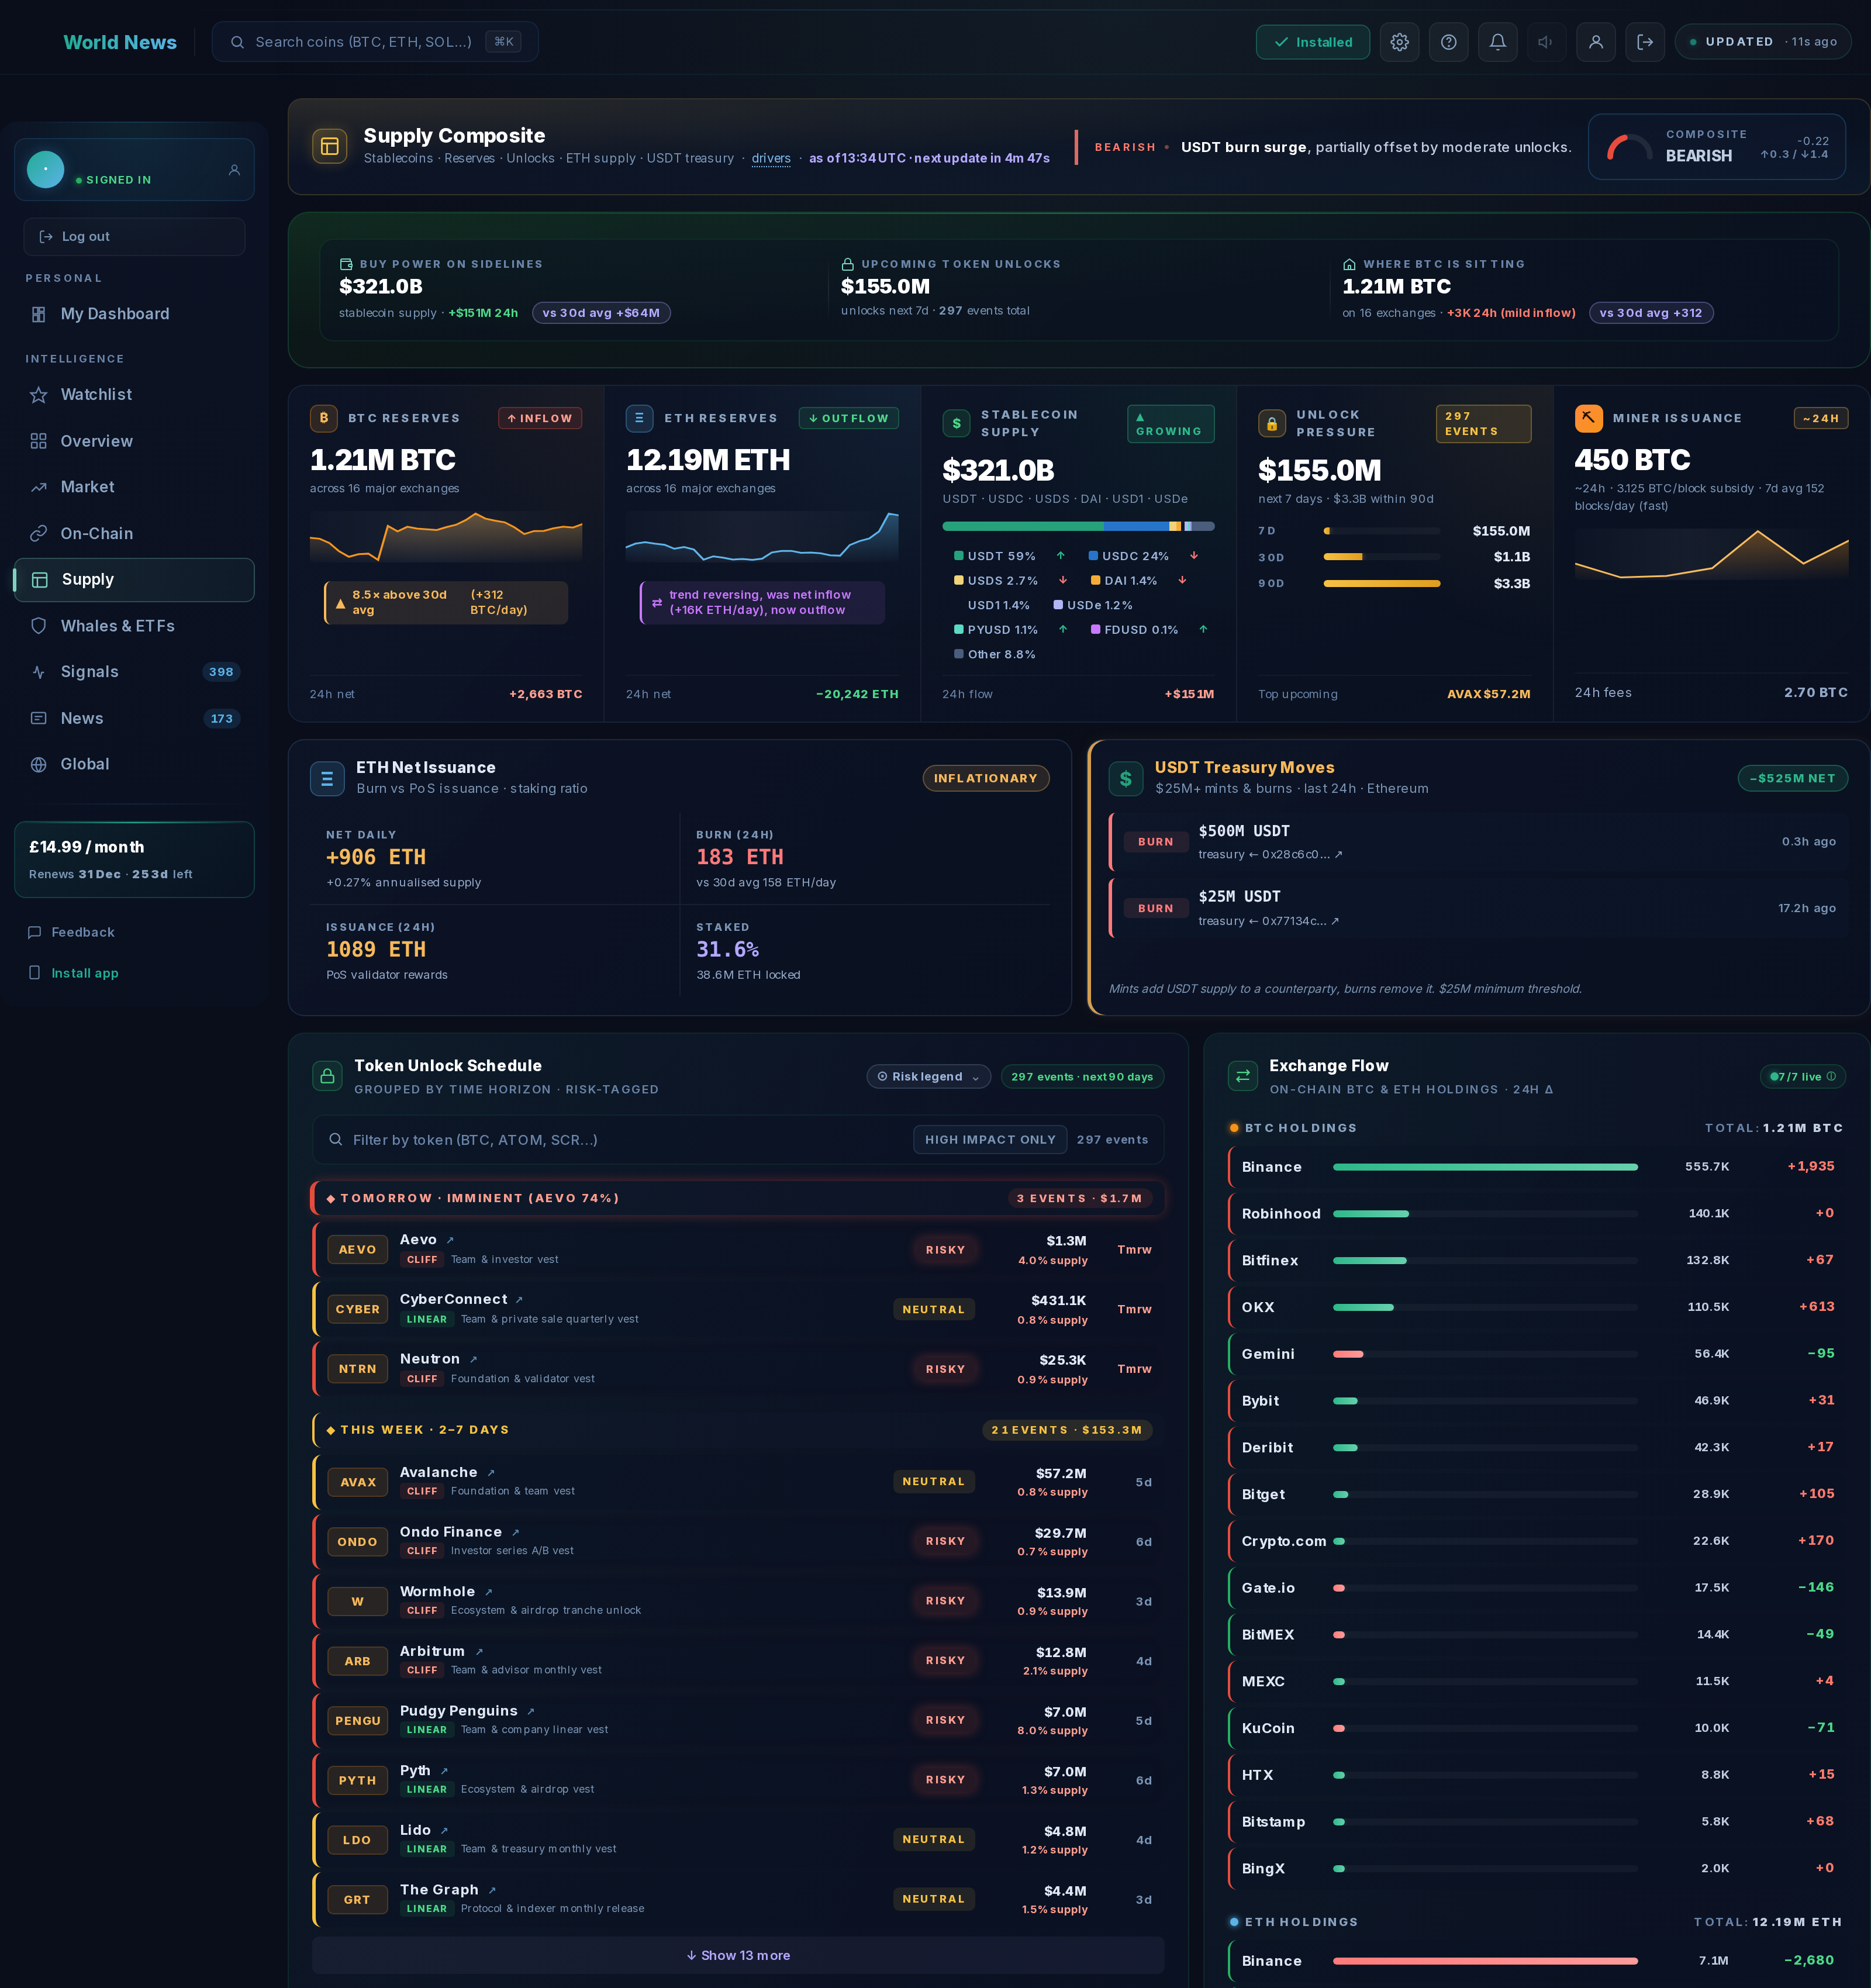Screen dimensions: 1871x1988
Task: Toggle the sound speaker icon
Action: coord(1546,42)
